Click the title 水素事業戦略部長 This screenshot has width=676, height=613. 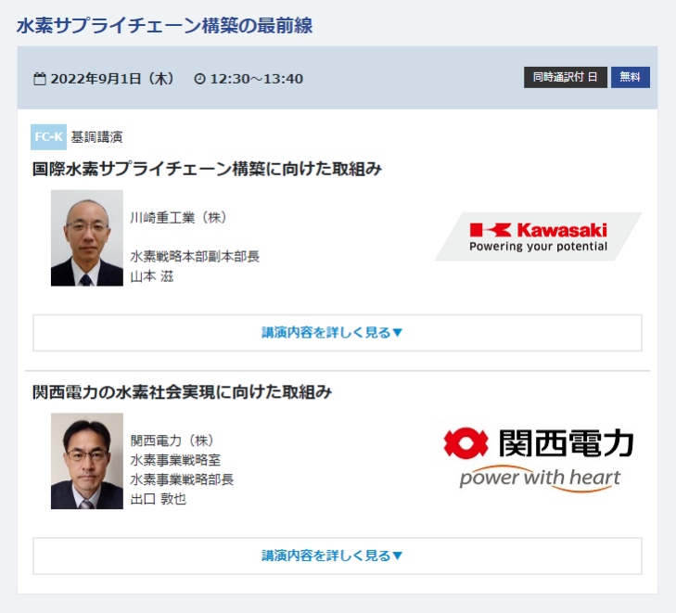(182, 479)
